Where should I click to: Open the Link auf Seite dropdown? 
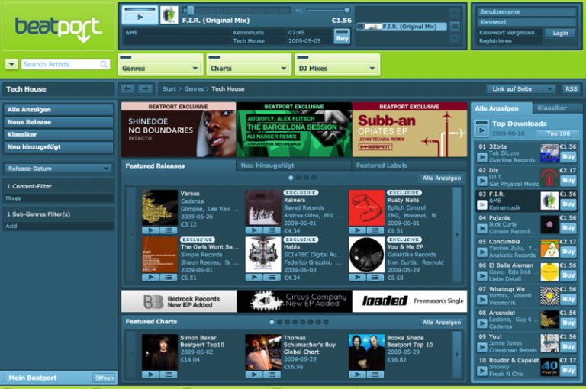point(520,89)
